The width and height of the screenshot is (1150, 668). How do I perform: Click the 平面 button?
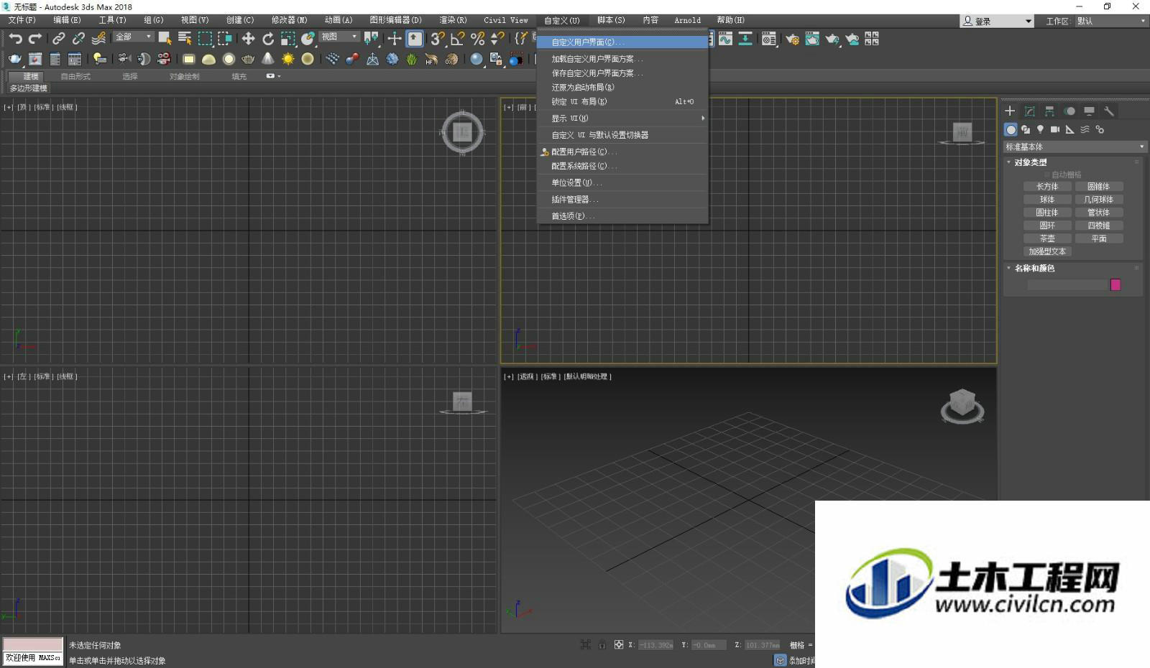pos(1099,238)
